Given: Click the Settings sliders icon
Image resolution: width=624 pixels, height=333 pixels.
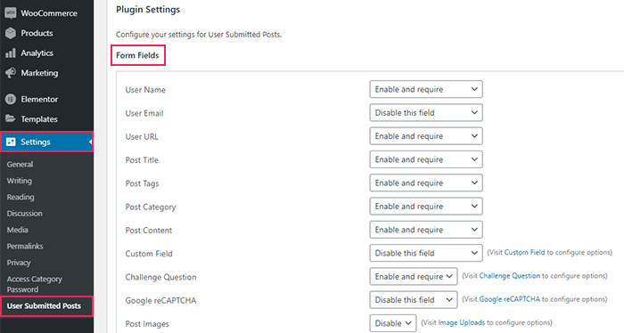Looking at the screenshot, I should coord(11,142).
